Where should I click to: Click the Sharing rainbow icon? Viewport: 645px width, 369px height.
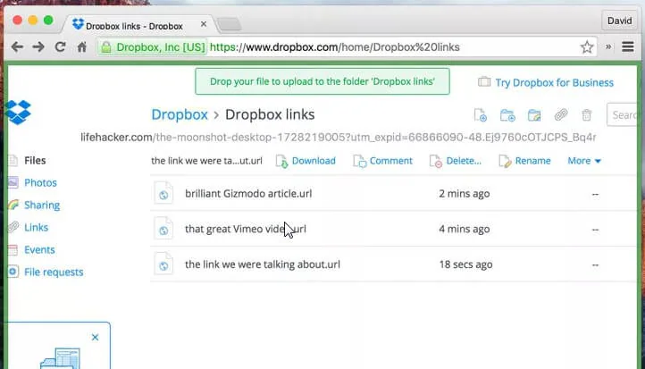click(x=13, y=205)
